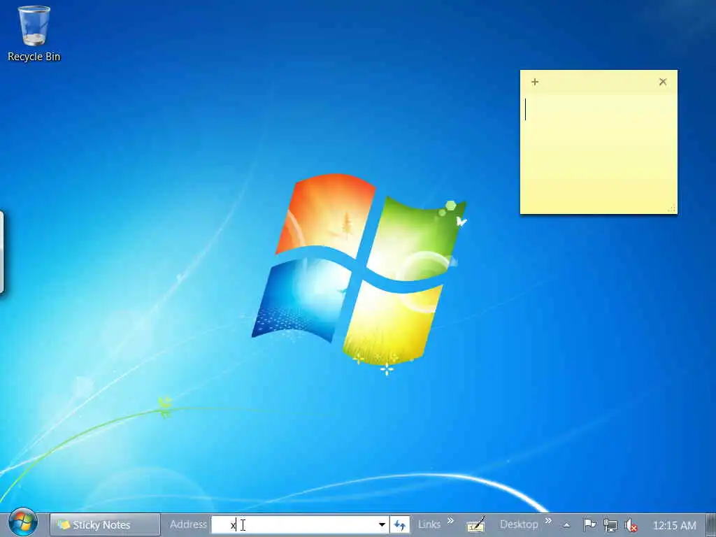Open the Tablet PC Input Panel icon
Image resolution: width=716 pixels, height=537 pixels.
[x=475, y=524]
